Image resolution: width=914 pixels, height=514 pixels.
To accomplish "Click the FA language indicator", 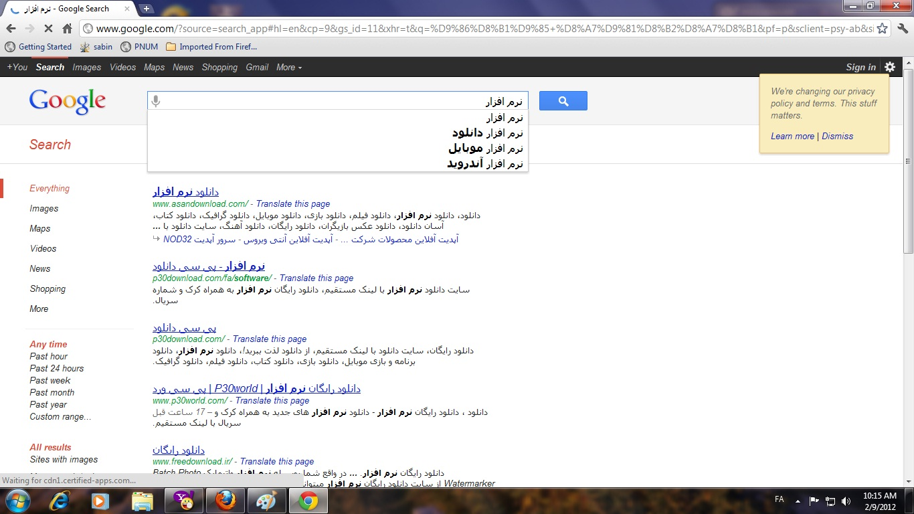I will tap(780, 500).
